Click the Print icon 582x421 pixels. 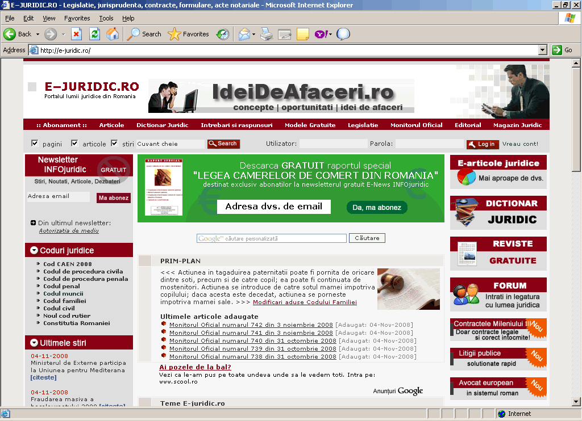267,34
